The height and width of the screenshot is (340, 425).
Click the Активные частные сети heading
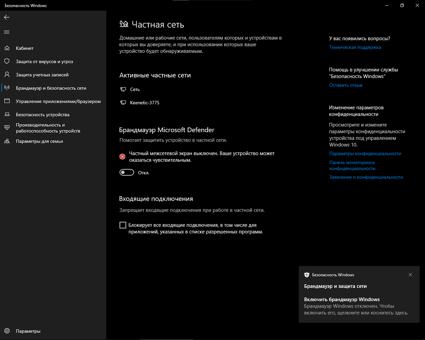[x=155, y=75]
